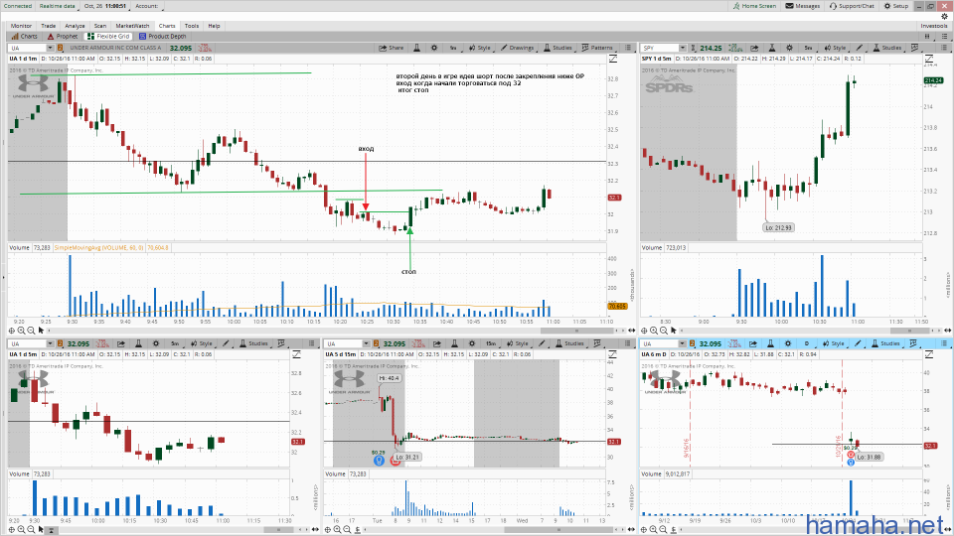
Task: Click the flask icon in UA 1m chart toolbar
Action: pos(416,48)
